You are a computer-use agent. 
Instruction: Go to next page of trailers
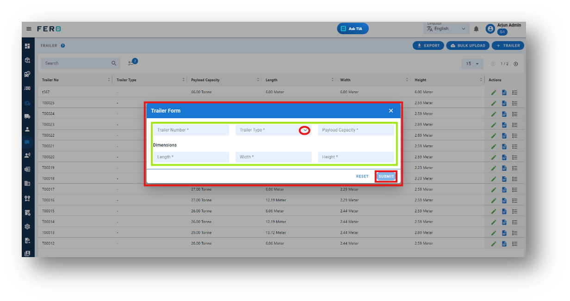point(516,64)
